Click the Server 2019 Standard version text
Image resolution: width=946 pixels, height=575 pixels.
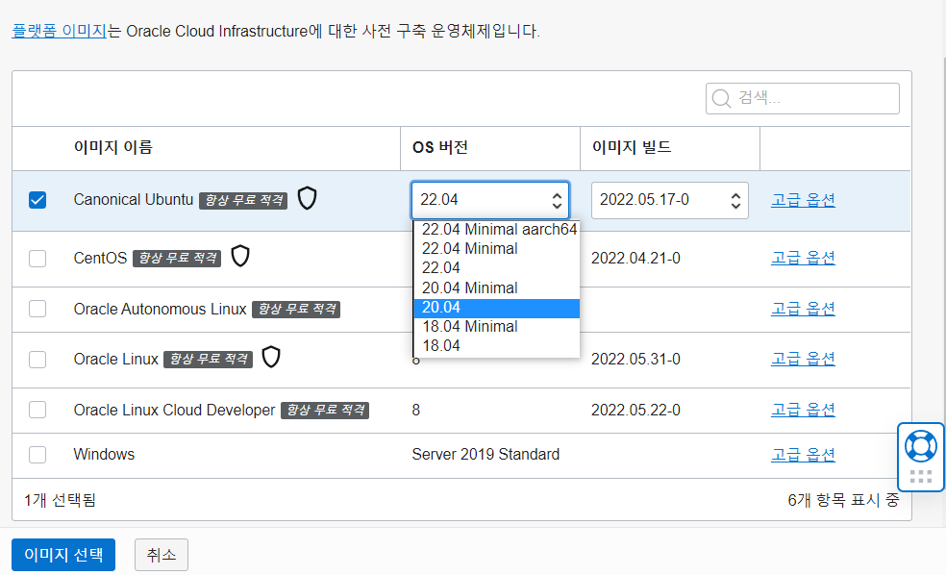coord(485,455)
